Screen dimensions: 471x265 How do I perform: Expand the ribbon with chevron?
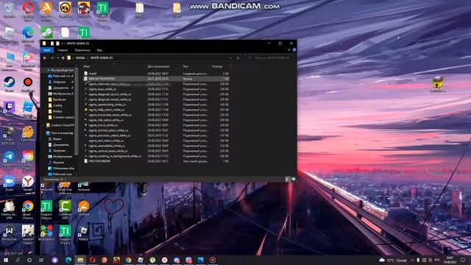coord(289,50)
